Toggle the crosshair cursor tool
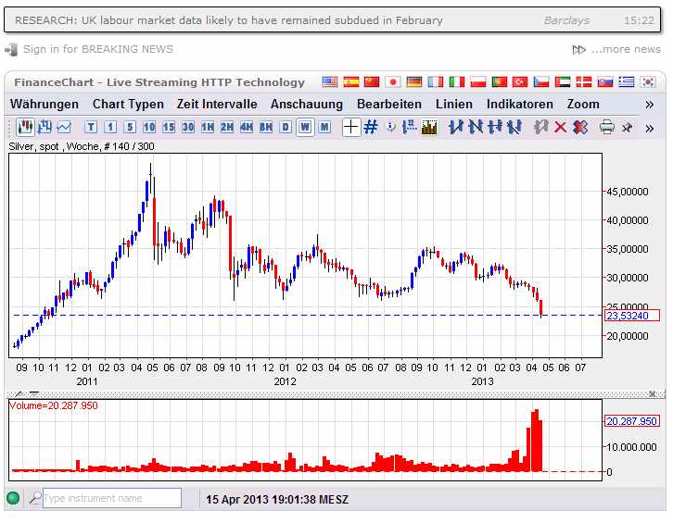This screenshot has width=673, height=523. click(x=350, y=128)
